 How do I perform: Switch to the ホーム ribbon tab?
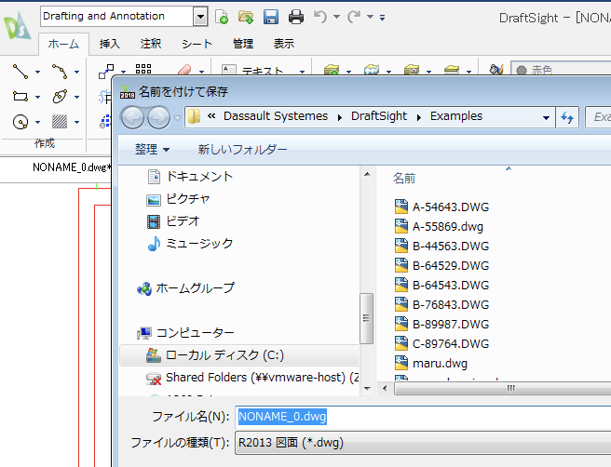tap(63, 44)
